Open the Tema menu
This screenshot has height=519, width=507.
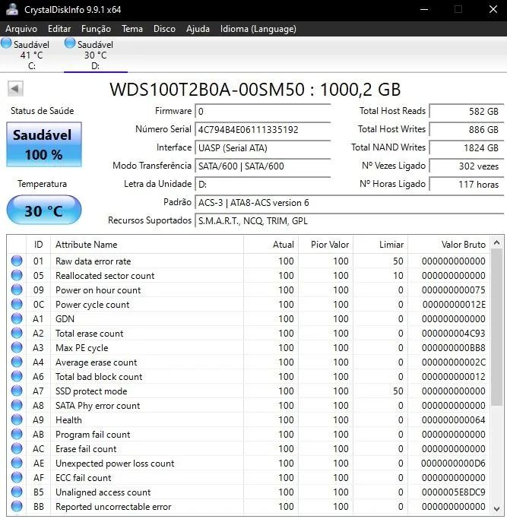tap(132, 29)
